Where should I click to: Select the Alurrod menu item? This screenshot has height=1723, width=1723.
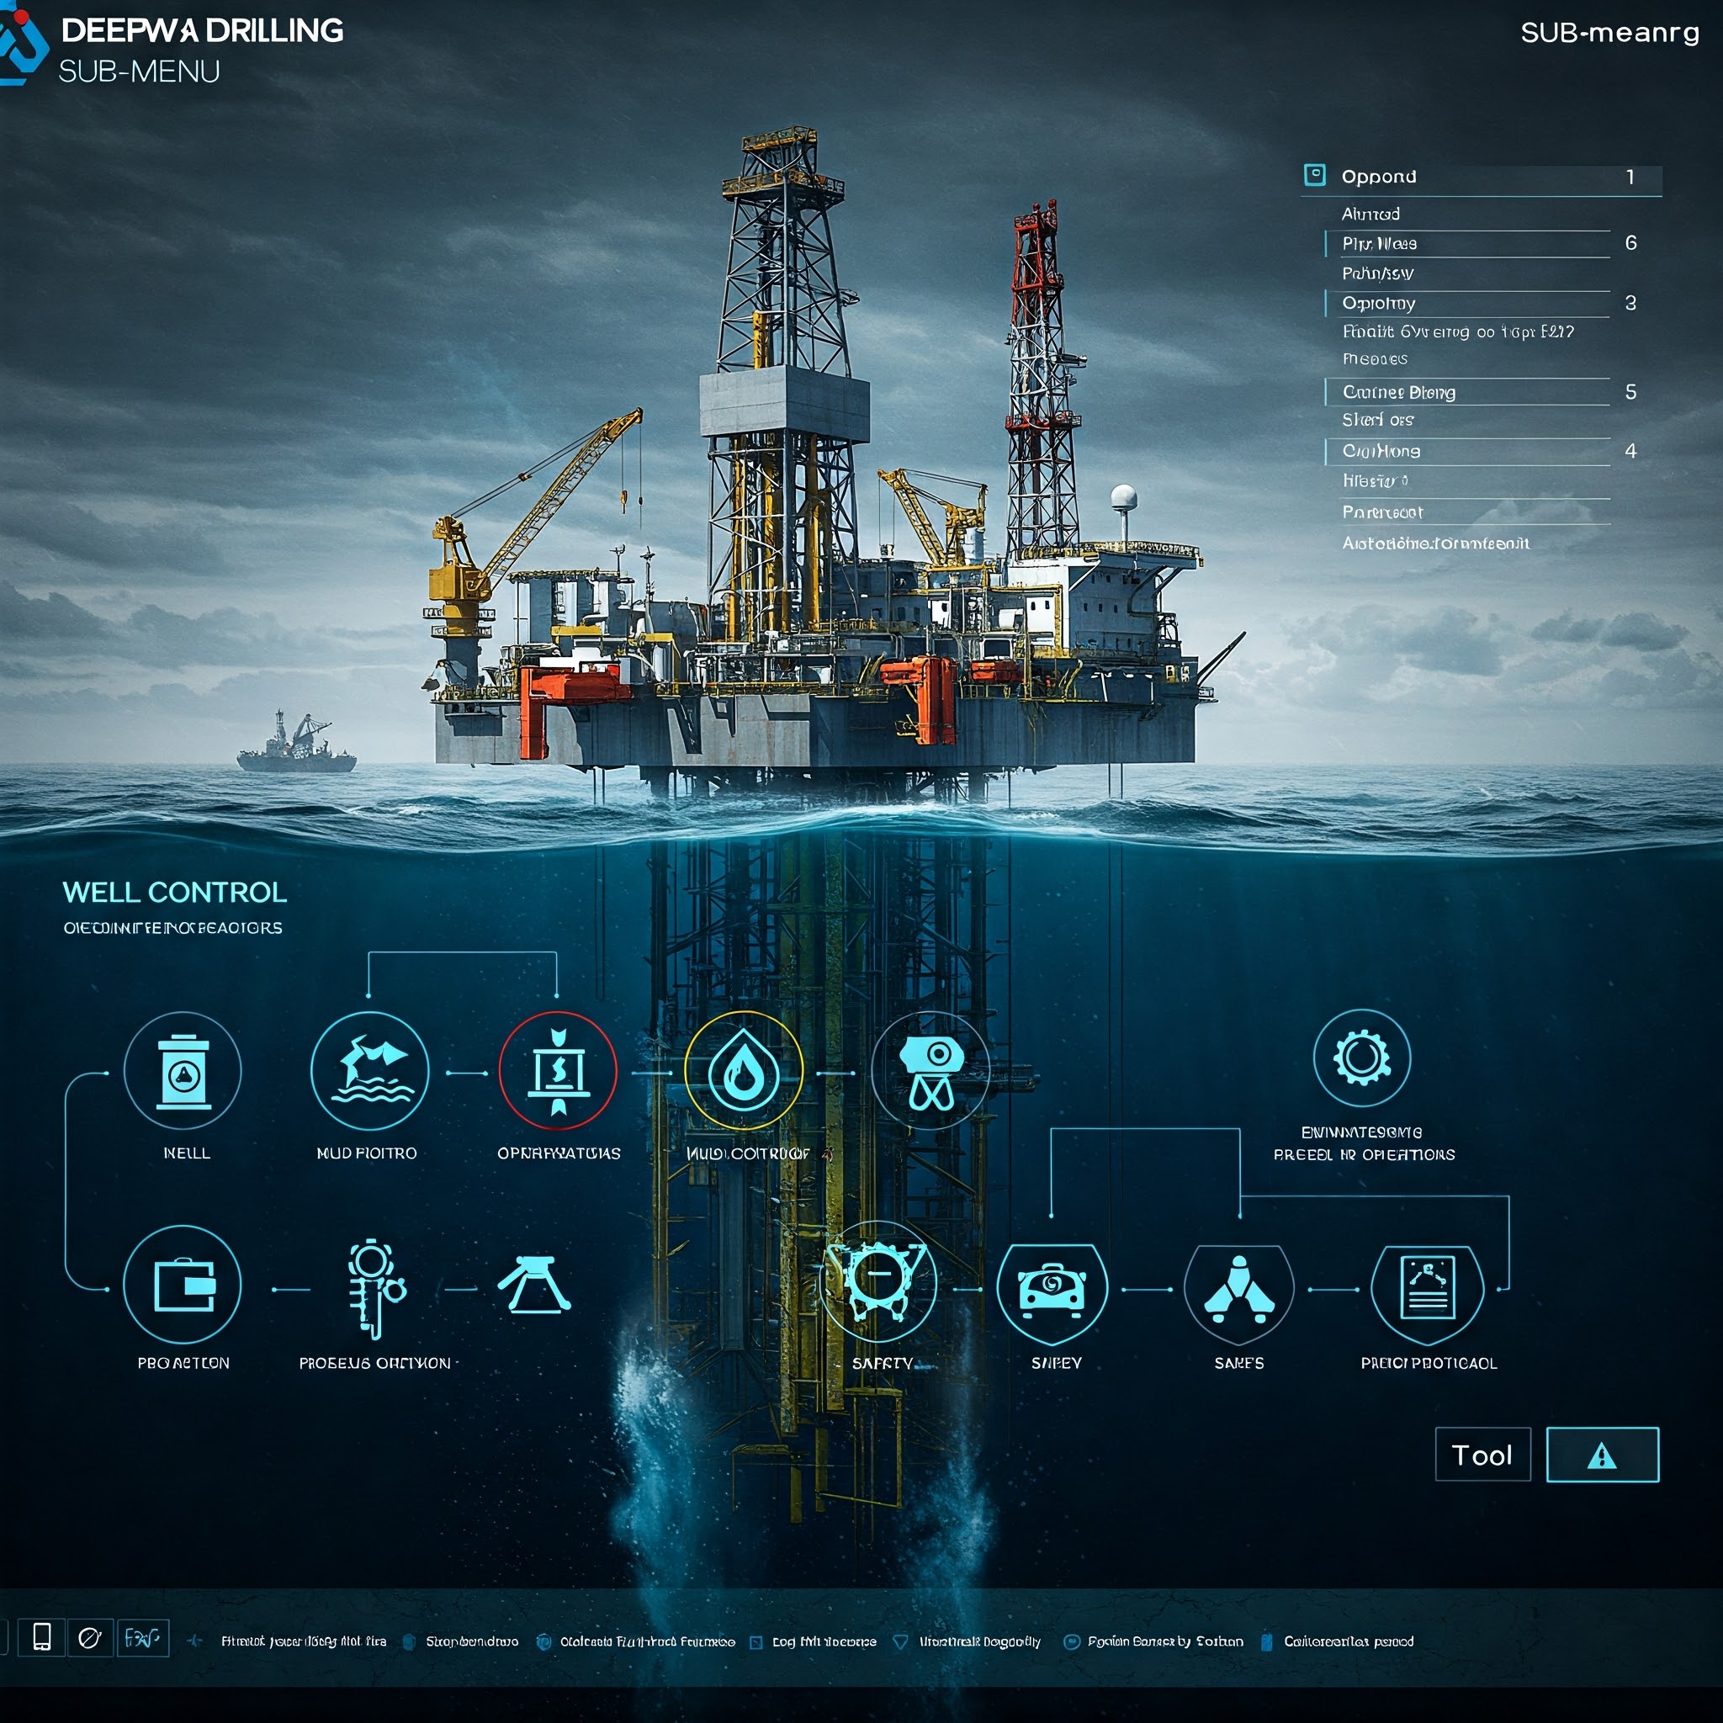click(x=1371, y=214)
